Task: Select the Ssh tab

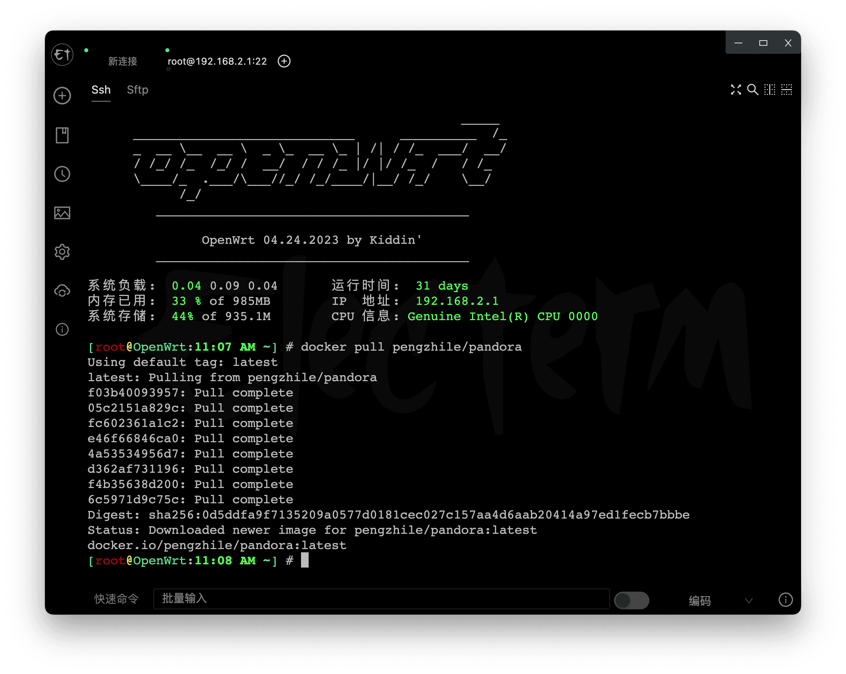Action: pyautogui.click(x=101, y=90)
